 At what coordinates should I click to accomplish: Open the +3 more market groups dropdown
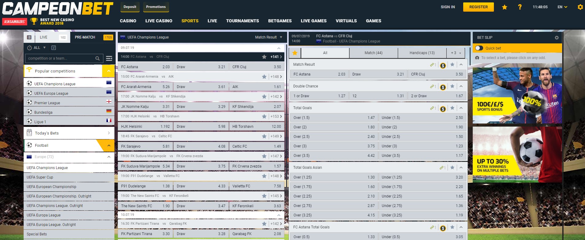pyautogui.click(x=456, y=53)
